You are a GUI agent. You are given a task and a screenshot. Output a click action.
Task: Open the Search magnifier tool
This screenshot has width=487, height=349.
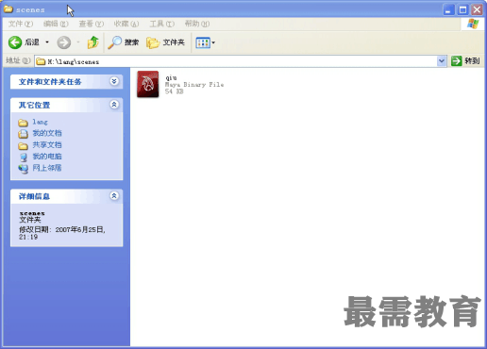[123, 42]
